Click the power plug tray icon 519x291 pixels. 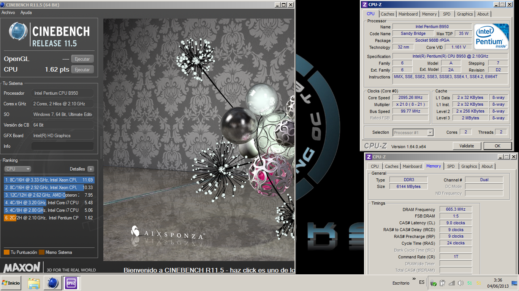coord(442,283)
